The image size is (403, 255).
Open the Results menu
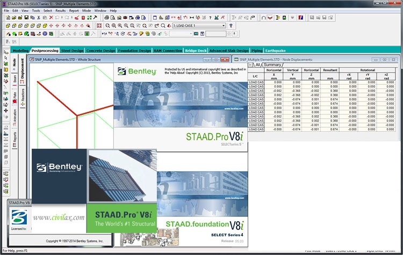pyautogui.click(x=60, y=11)
